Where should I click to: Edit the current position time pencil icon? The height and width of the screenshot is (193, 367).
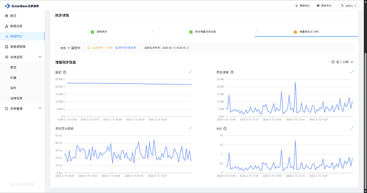tap(188, 48)
